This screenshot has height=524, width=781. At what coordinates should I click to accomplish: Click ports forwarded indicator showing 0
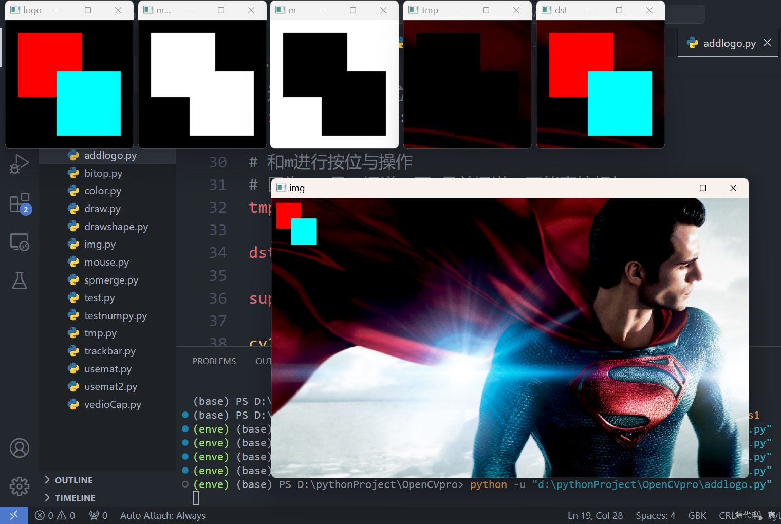tap(98, 515)
